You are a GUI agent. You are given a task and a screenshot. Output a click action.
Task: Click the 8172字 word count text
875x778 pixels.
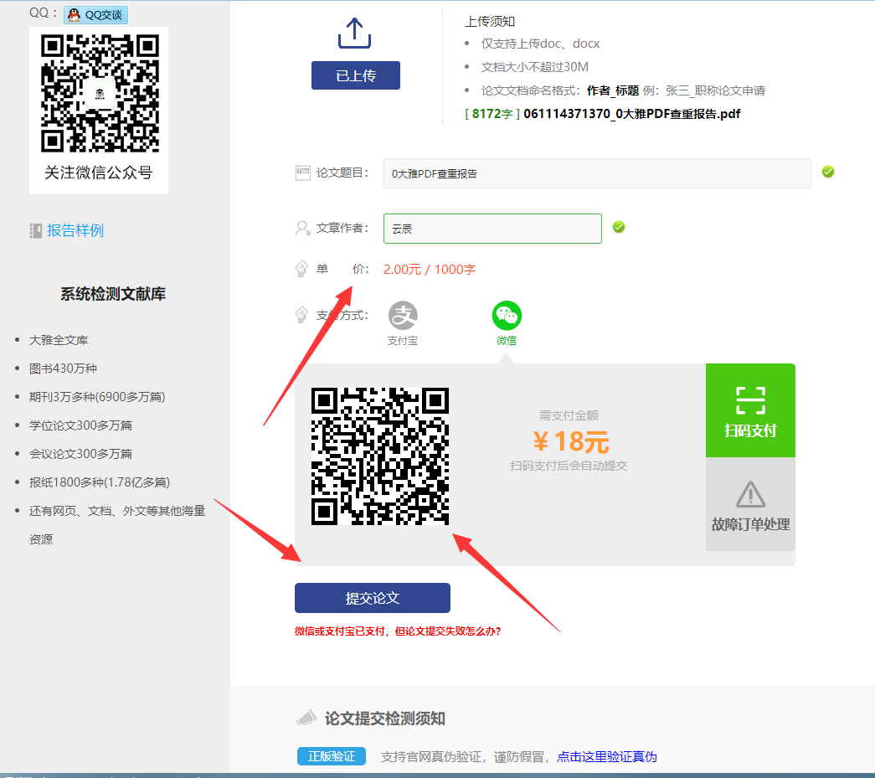(492, 114)
